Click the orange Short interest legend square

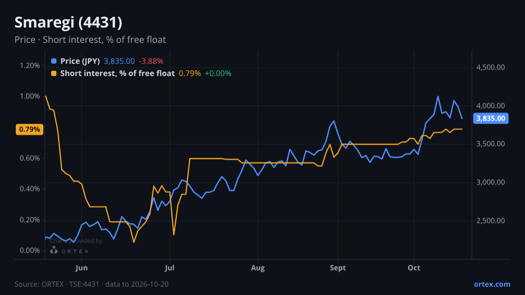54,73
